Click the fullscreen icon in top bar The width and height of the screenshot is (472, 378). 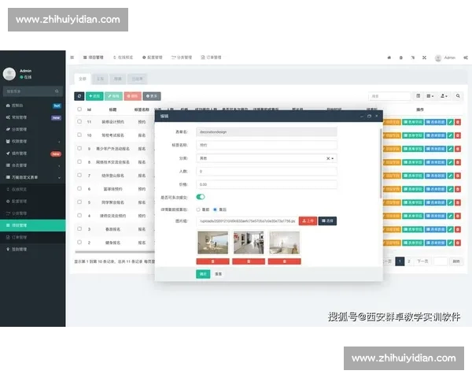coord(424,57)
